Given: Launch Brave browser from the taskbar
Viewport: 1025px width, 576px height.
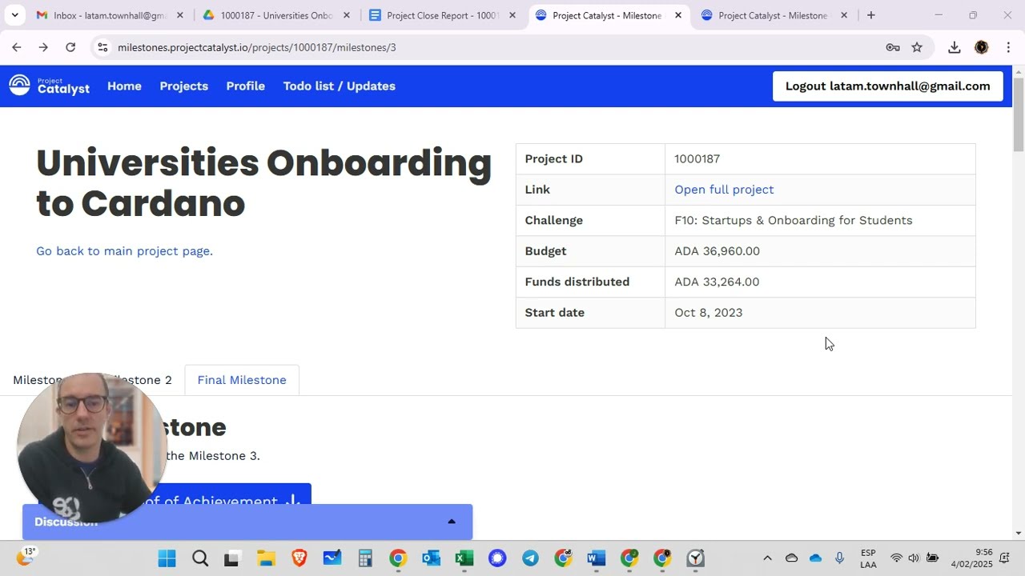Looking at the screenshot, I should click(x=299, y=558).
